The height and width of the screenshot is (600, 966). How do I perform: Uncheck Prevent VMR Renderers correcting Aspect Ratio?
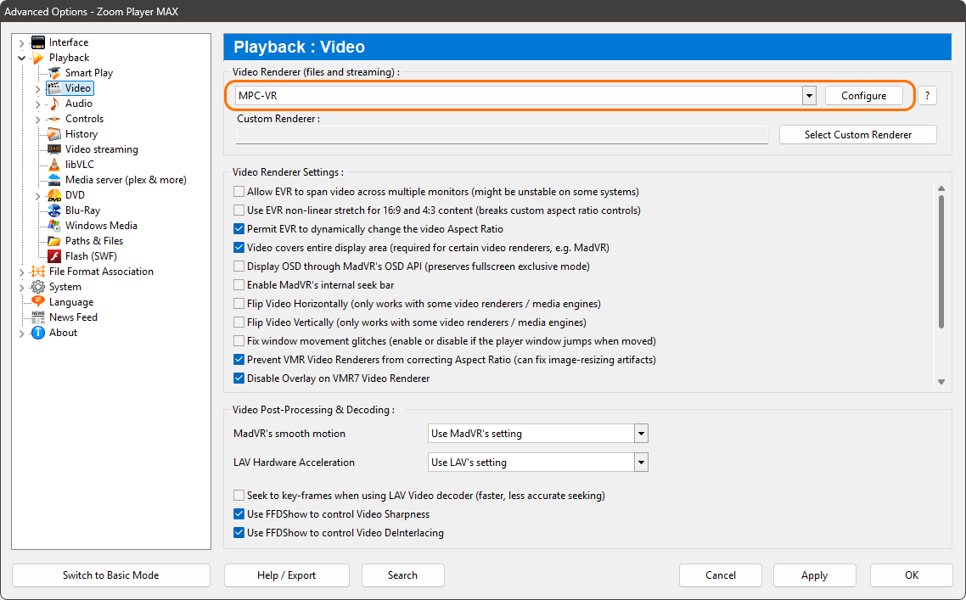point(239,360)
